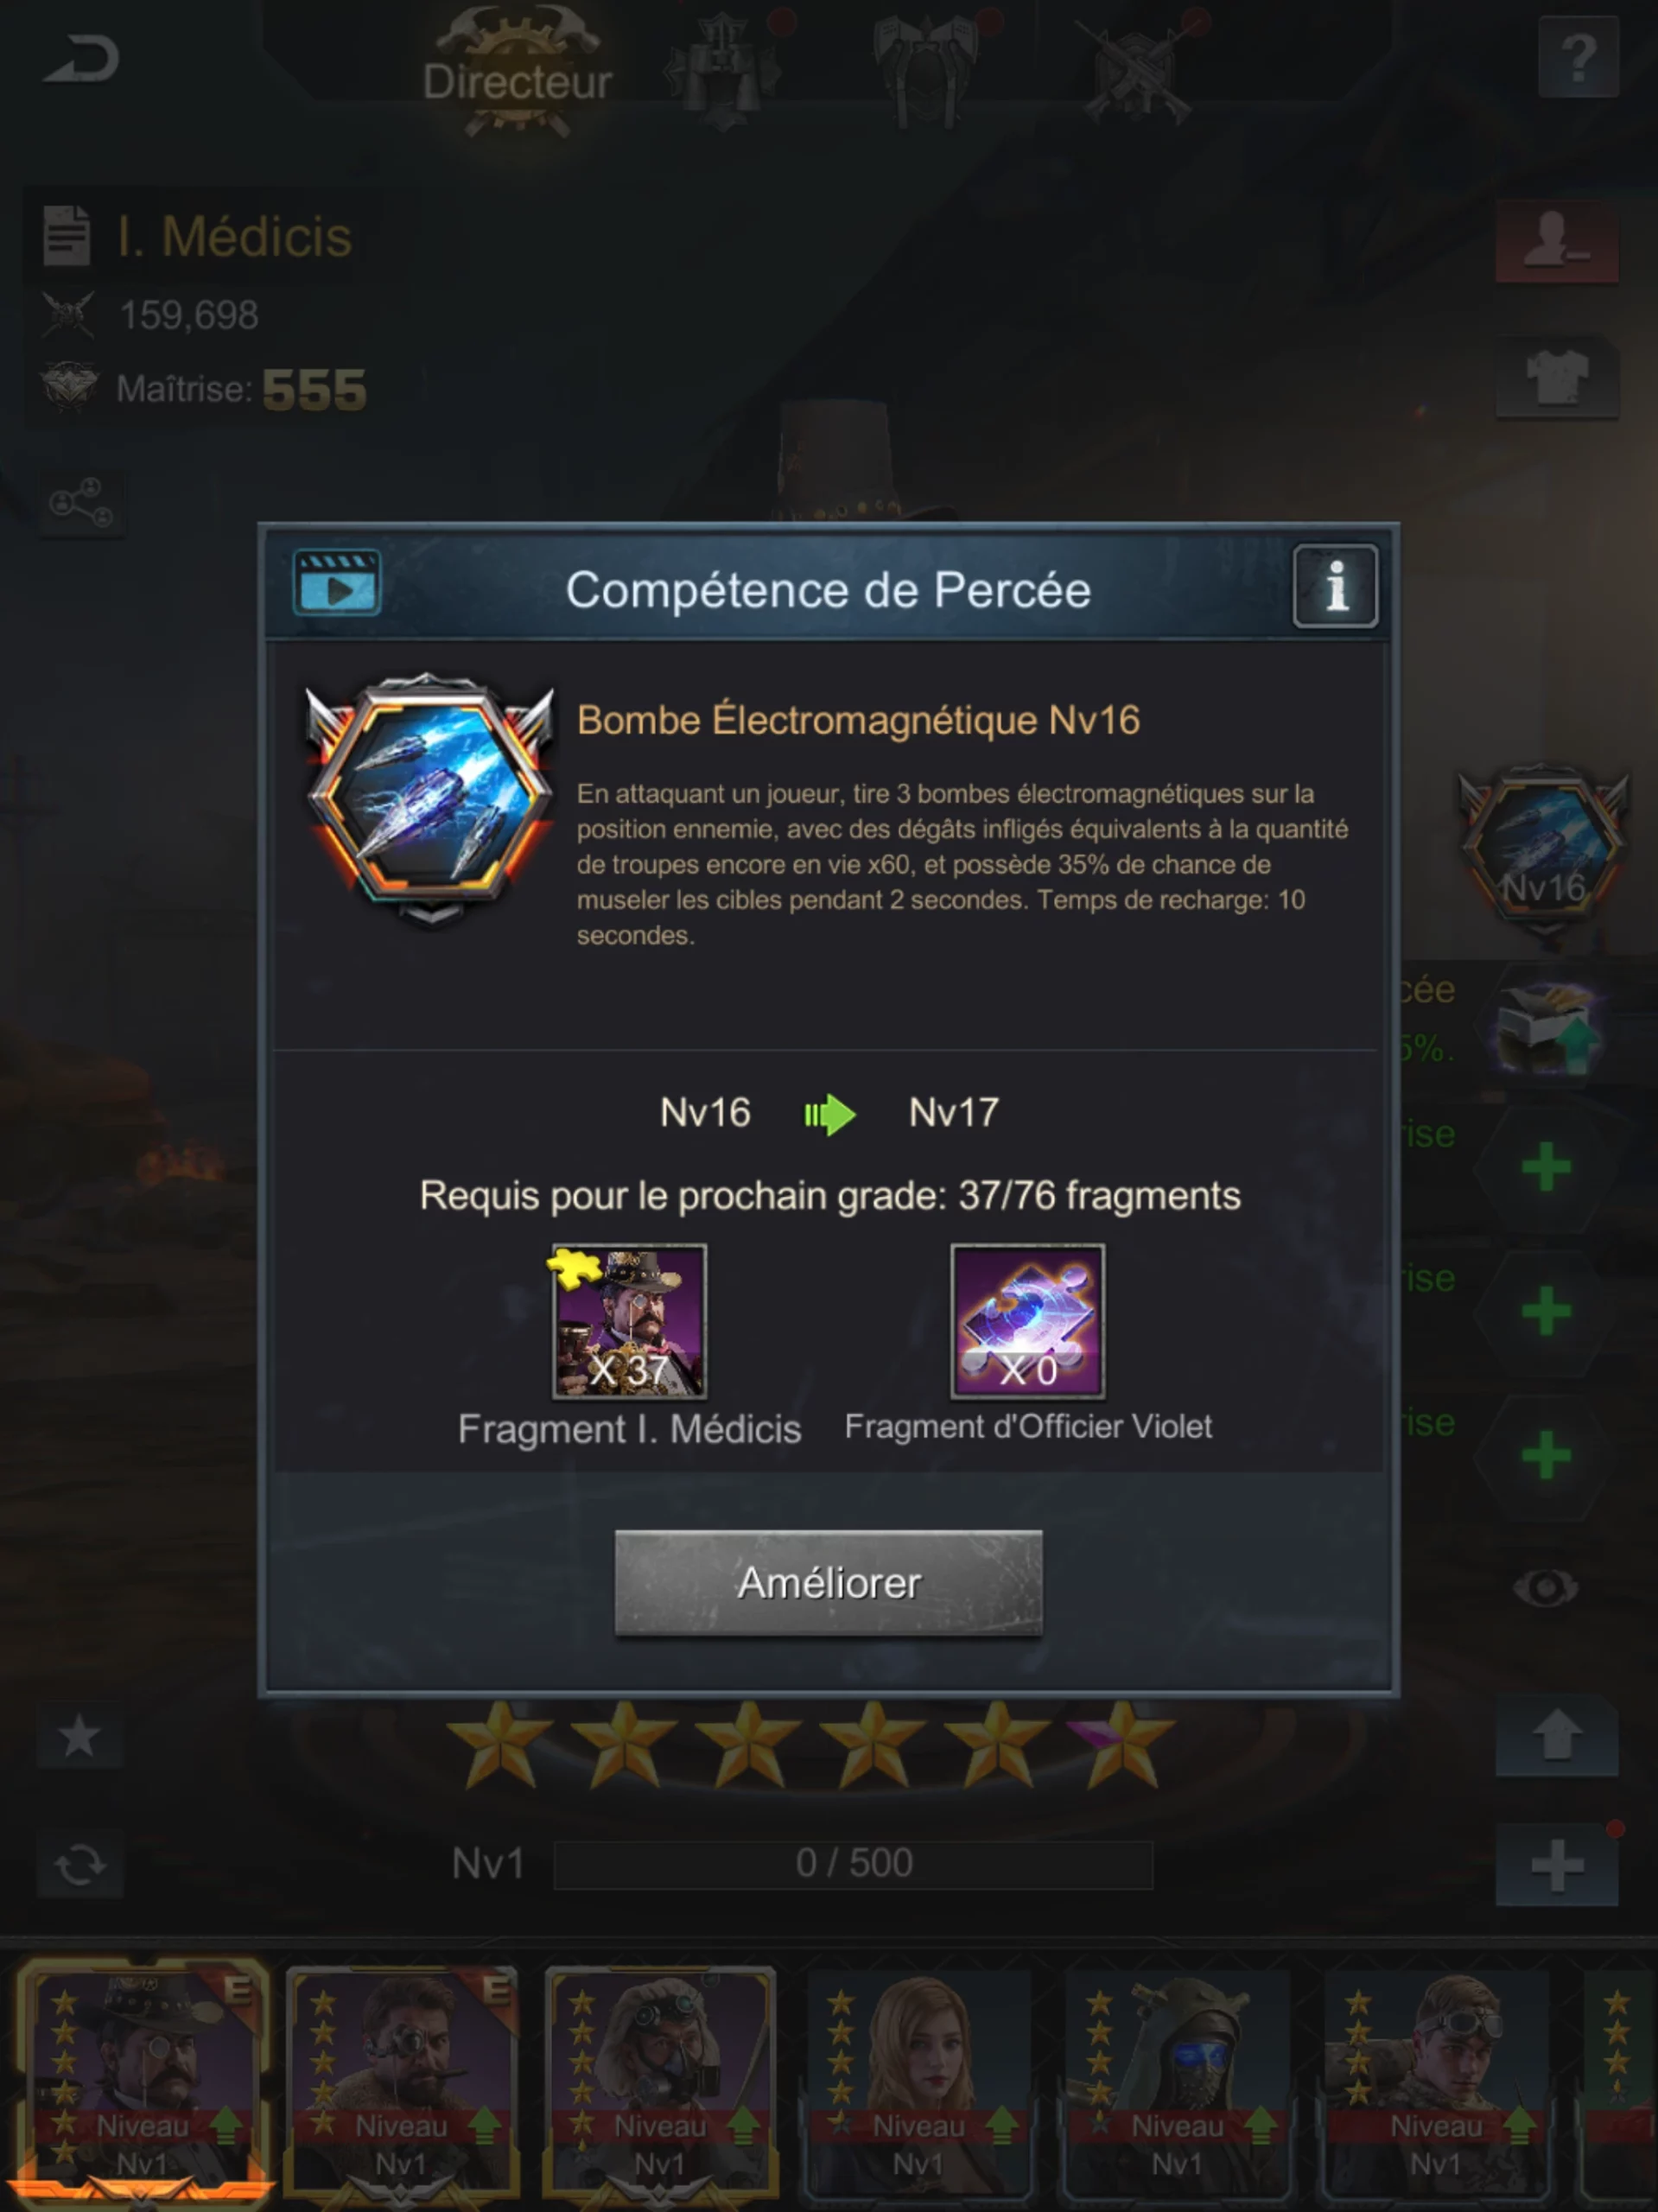1658x2212 pixels.
Task: Select the Fragment I. Médicis item
Action: [x=629, y=1321]
